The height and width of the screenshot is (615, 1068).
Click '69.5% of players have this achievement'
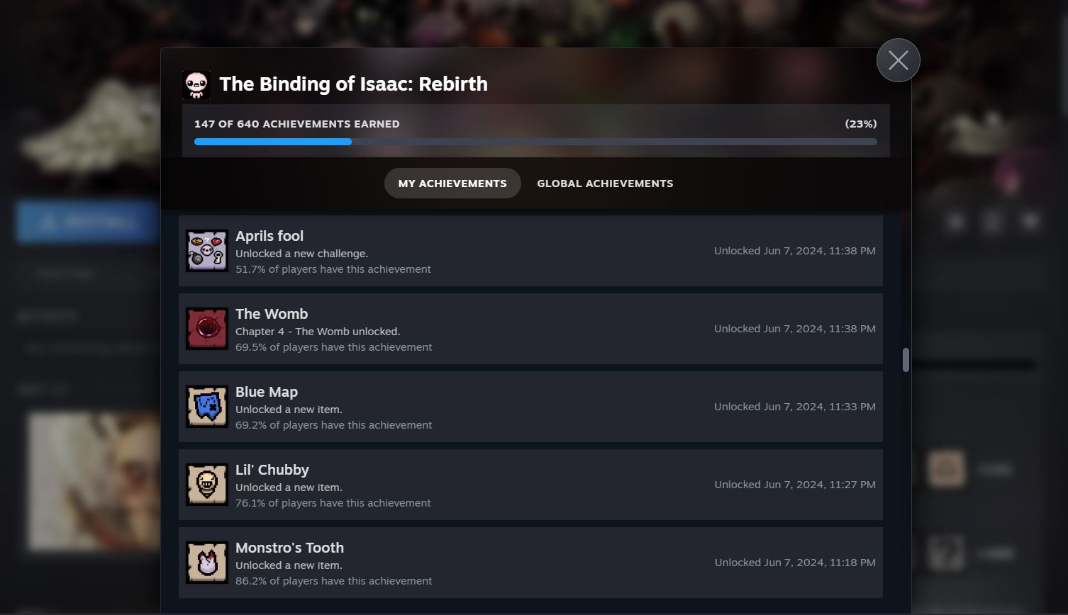(334, 347)
